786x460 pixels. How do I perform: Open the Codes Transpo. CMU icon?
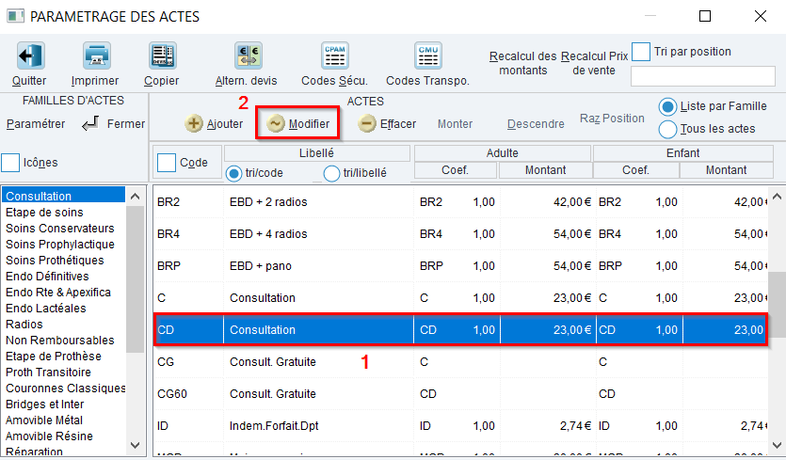click(x=428, y=56)
